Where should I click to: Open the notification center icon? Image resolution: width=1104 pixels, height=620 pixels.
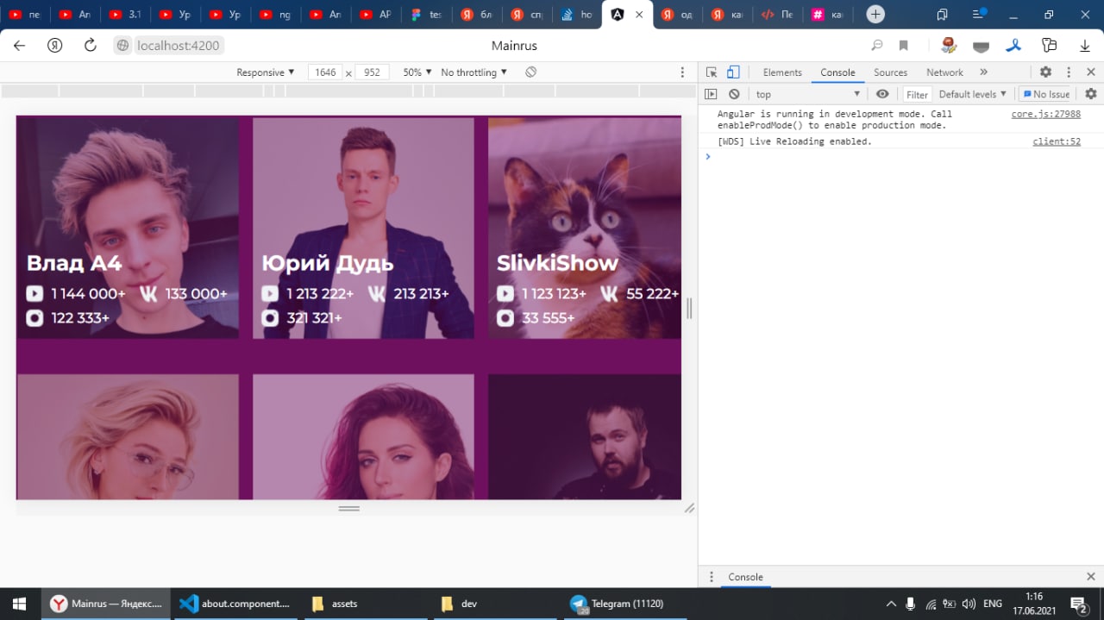(x=1079, y=604)
